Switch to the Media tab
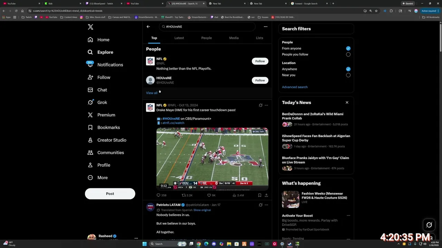This screenshot has width=442, height=248. [x=234, y=38]
